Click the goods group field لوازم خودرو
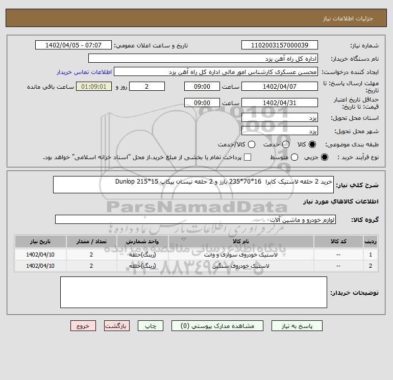 195,219
